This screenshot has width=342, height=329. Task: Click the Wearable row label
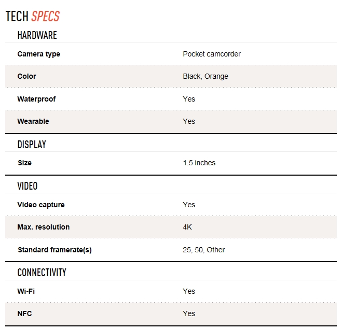(33, 121)
